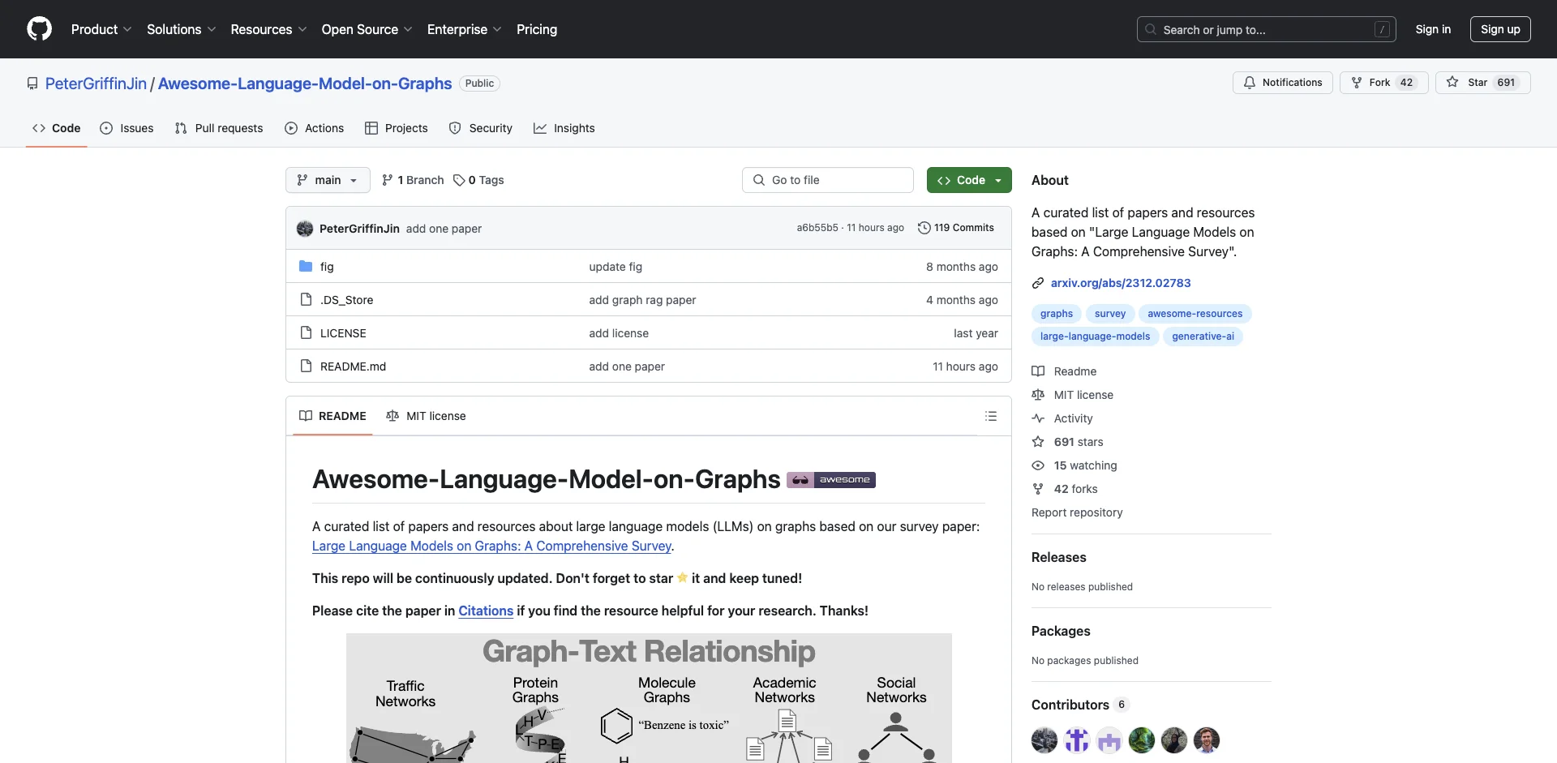Viewport: 1557px width, 763px height.
Task: Expand the Open Source menu
Action: (x=367, y=29)
